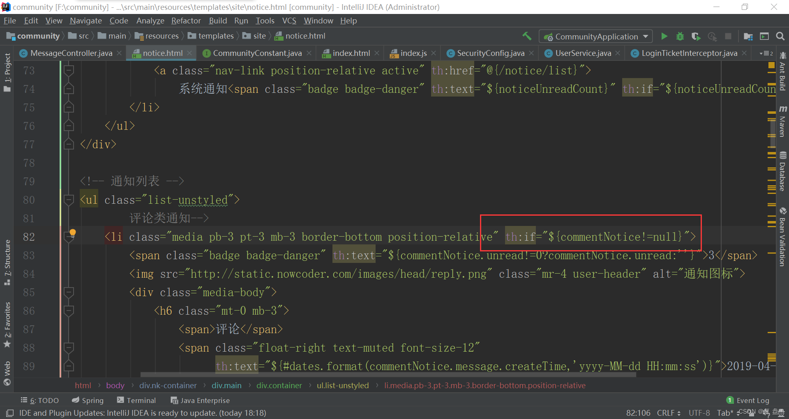Click the IDE and Plugin Updates status message
Screen dimensions: 789x419
(x=143, y=413)
